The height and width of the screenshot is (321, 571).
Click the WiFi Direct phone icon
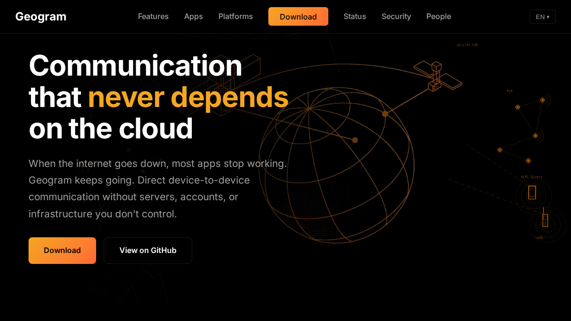pos(532,193)
